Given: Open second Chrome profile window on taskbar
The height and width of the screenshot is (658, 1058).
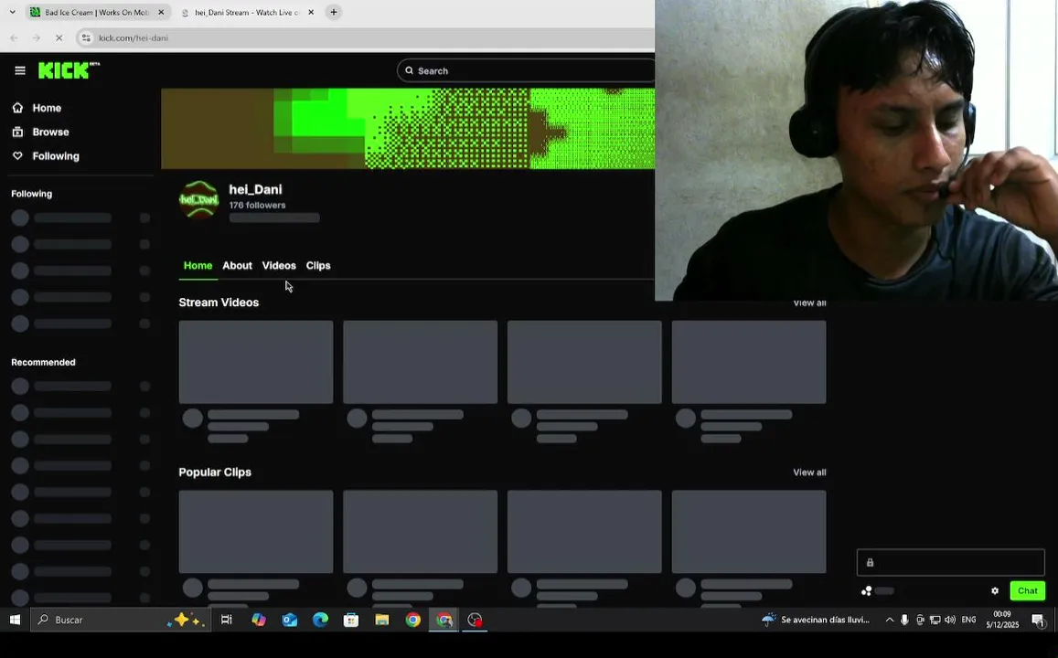Looking at the screenshot, I should click(444, 620).
